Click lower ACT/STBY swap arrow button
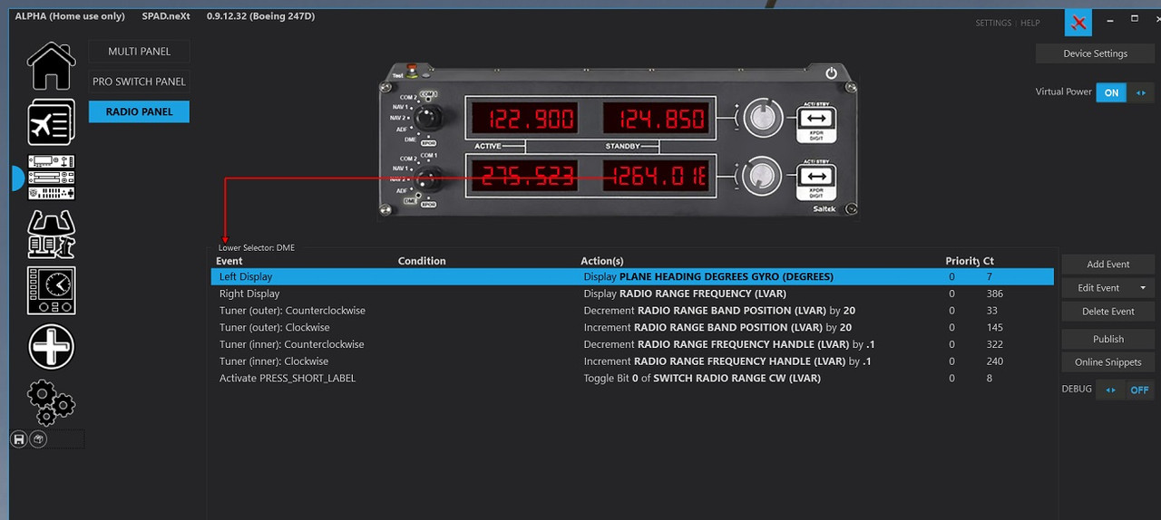The width and height of the screenshot is (1161, 520). [815, 176]
